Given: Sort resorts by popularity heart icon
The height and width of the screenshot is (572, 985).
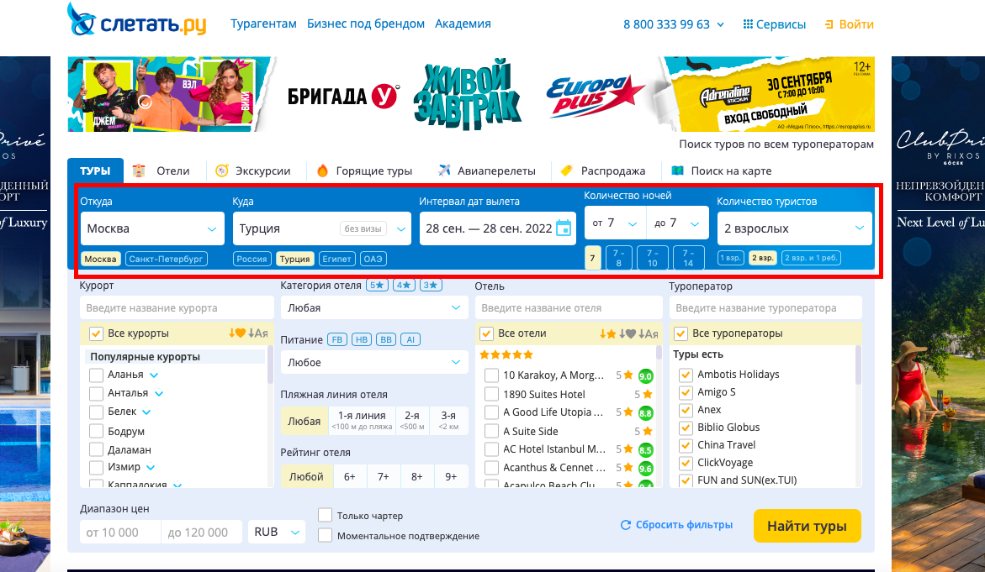Looking at the screenshot, I should 237,333.
